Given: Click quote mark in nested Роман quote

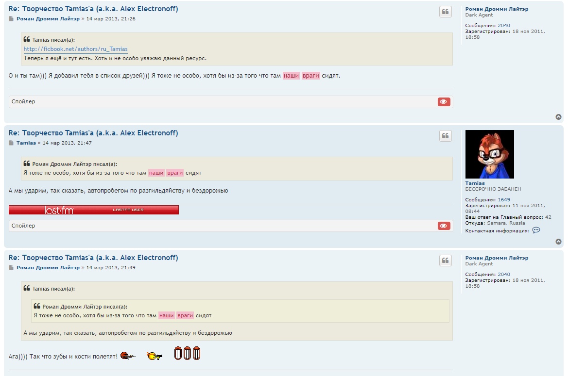Looking at the screenshot, I should (37, 306).
